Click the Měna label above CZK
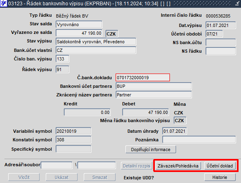The image size is (241, 183). click(180, 104)
